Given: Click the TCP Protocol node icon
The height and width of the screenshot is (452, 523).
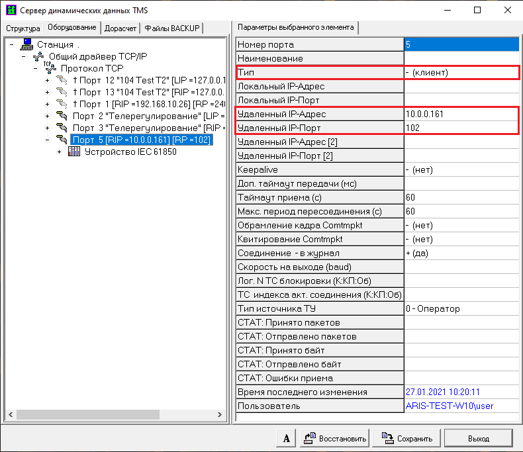Looking at the screenshot, I should 50,68.
